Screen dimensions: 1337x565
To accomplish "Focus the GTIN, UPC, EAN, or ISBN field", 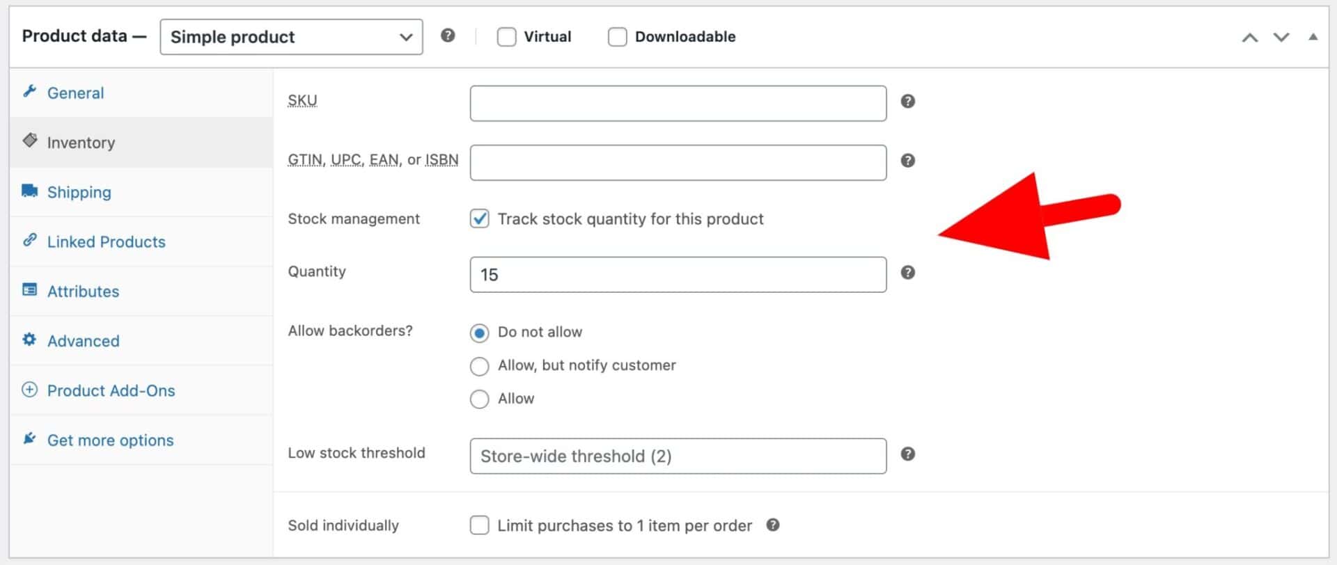I will click(678, 162).
